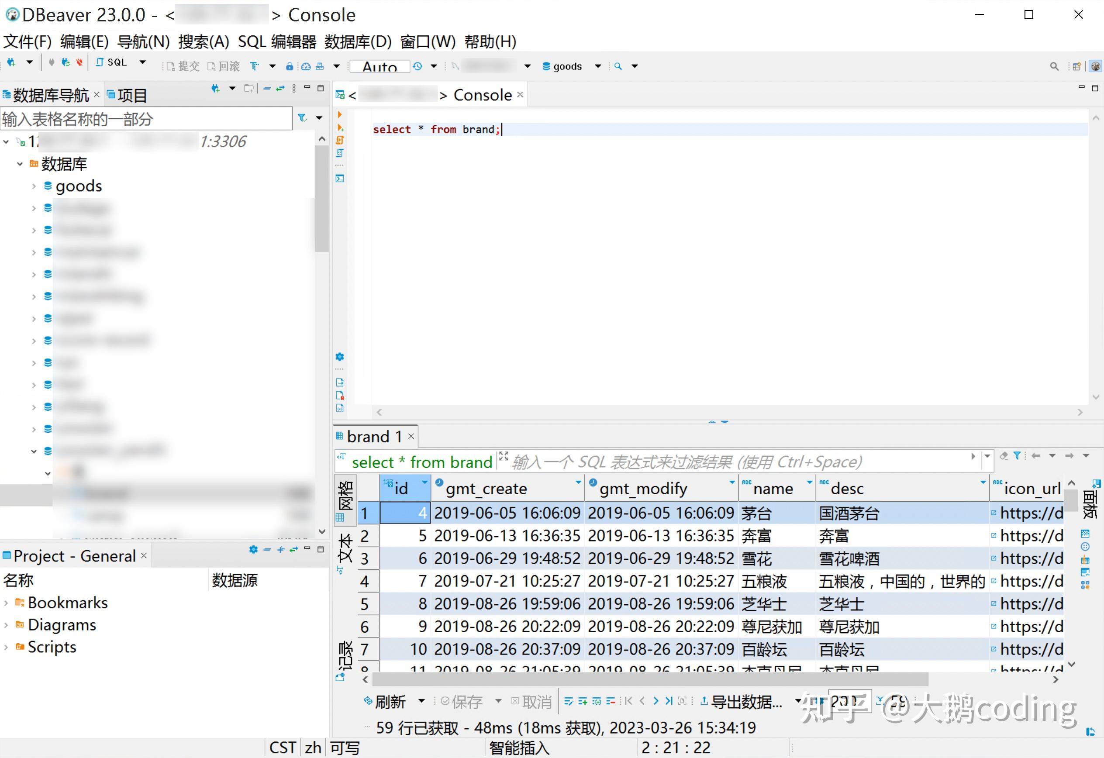This screenshot has width=1104, height=758.
Task: Click the add row icon in results toolbar
Action: pos(583,701)
